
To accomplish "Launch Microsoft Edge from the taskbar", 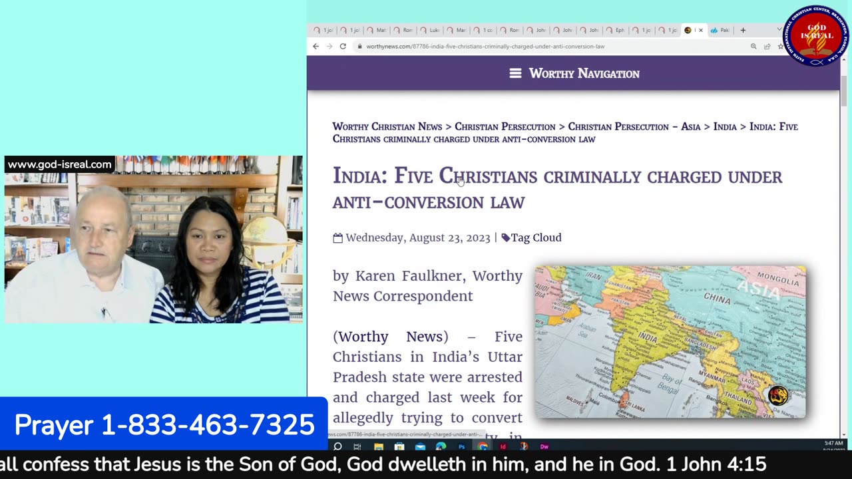I will 441,446.
